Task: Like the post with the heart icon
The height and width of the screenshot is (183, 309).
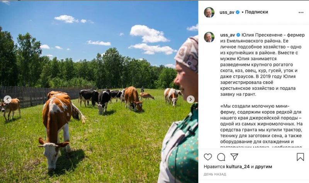Action: tap(208, 157)
